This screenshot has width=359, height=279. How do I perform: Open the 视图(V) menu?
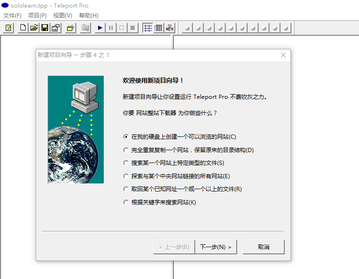coord(62,16)
